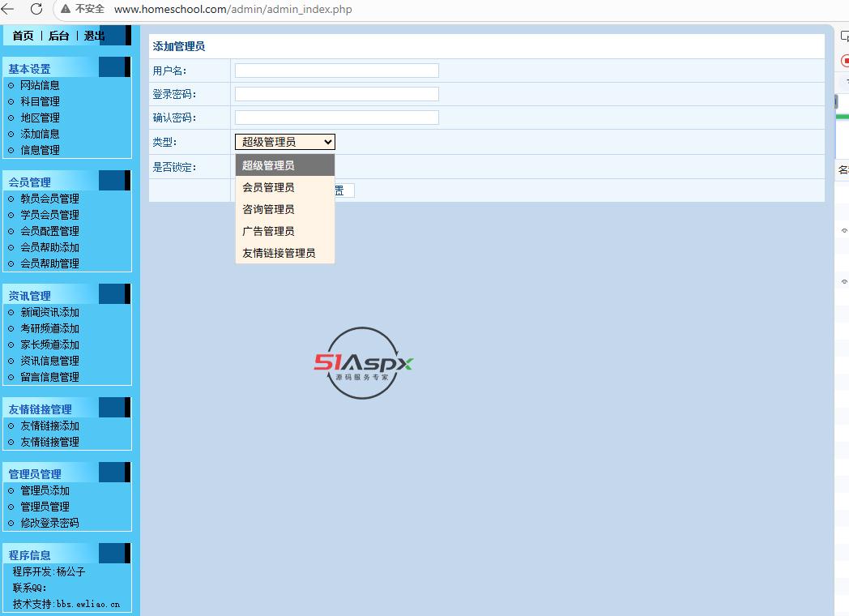Click the 资讯管理 section header

(29, 297)
